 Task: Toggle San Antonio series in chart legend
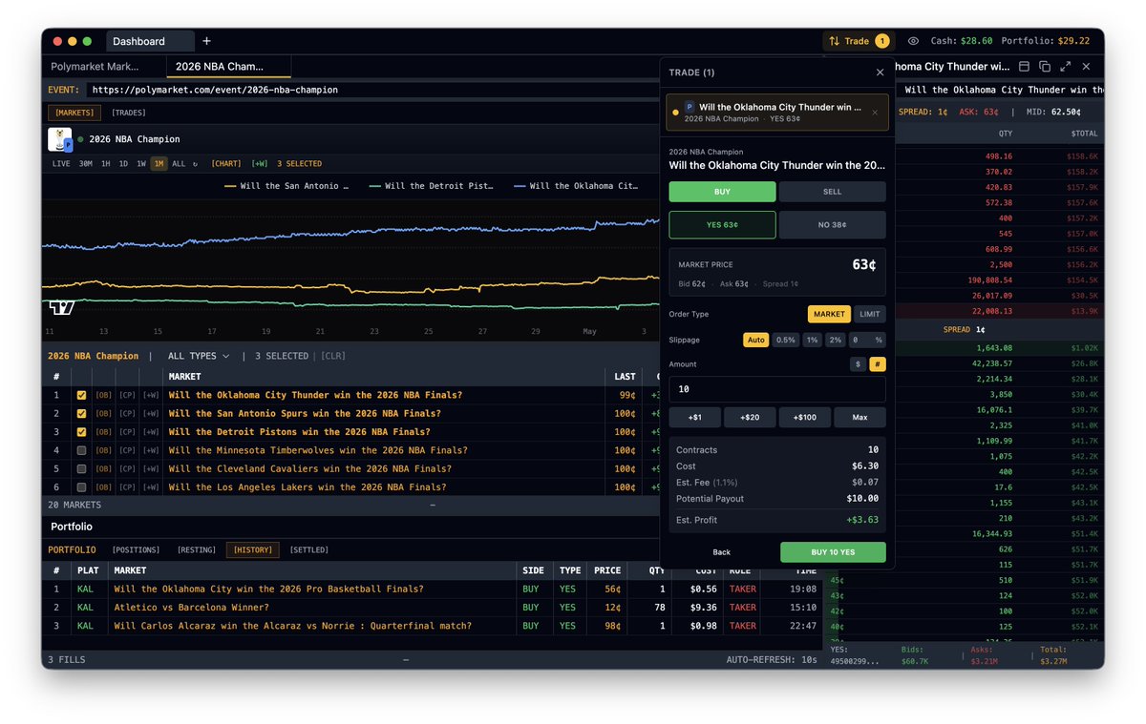tap(286, 186)
